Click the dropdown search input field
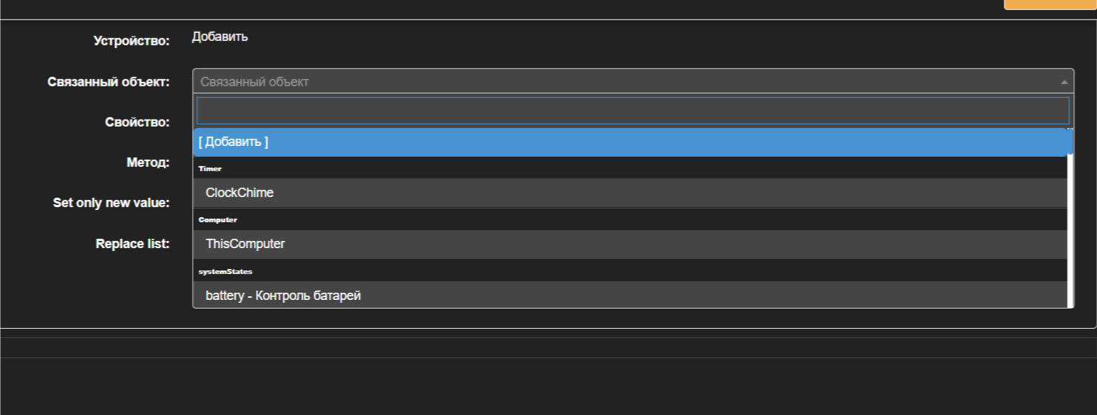This screenshot has width=1097, height=415. (632, 109)
